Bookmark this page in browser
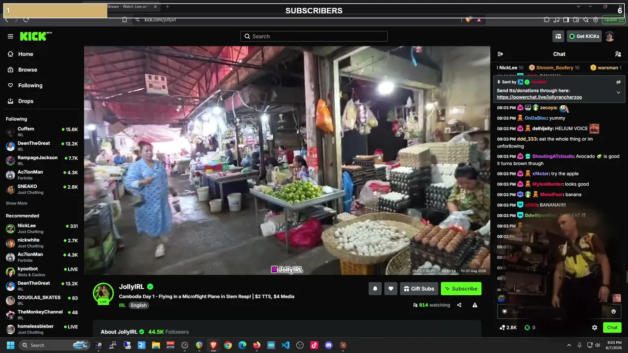Screen dimensions: 628x353 pos(125,20)
